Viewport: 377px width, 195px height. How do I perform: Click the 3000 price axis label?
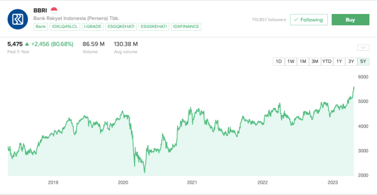363,151
